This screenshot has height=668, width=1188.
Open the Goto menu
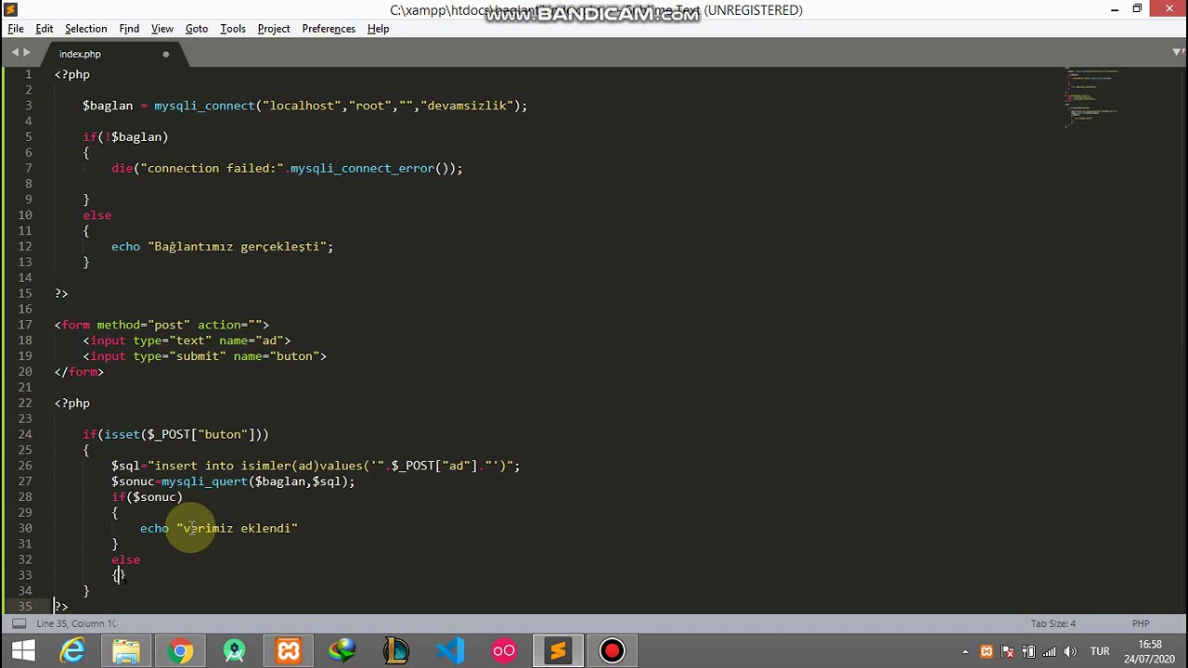197,29
